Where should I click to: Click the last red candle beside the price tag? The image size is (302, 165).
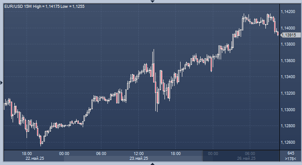(278, 33)
